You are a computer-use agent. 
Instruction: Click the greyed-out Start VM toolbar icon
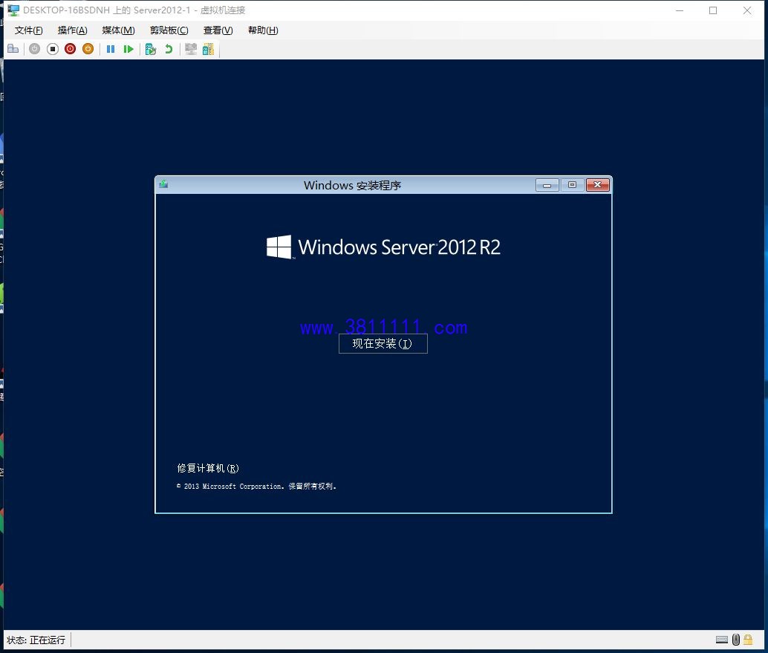(x=34, y=49)
